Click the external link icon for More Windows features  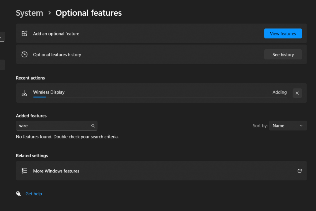pos(299,171)
